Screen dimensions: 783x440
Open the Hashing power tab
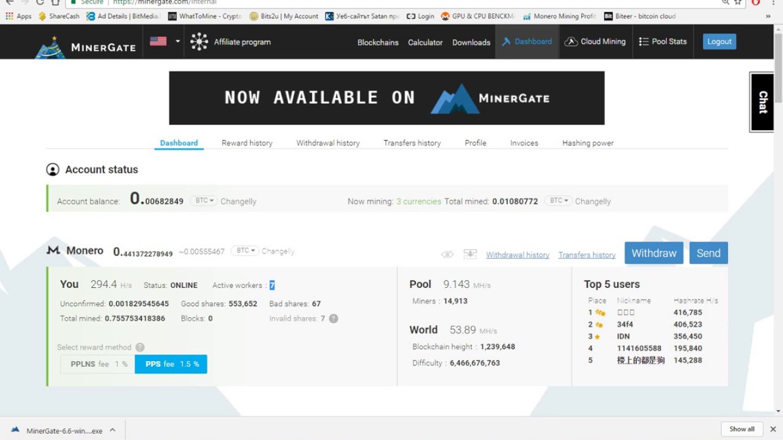pyautogui.click(x=588, y=143)
